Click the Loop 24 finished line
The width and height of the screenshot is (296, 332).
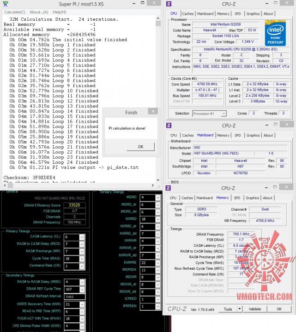tap(54, 162)
